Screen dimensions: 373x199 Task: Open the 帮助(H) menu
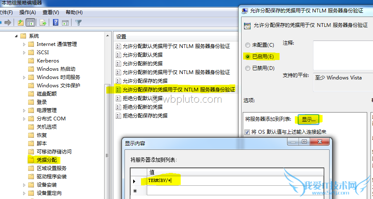coord(74,12)
